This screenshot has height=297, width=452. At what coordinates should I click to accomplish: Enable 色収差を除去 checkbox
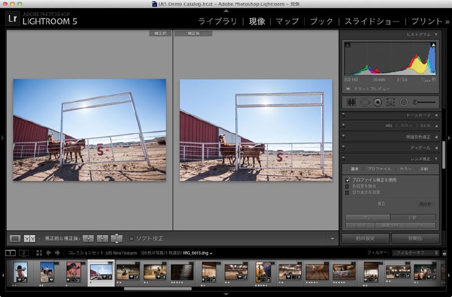tap(347, 187)
